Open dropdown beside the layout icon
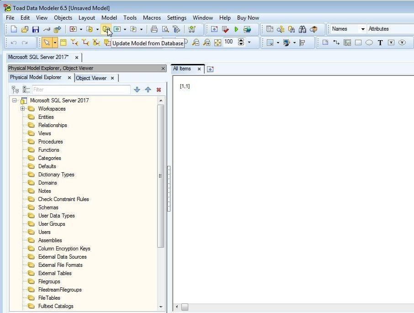This screenshot has height=313, width=414. [278, 42]
